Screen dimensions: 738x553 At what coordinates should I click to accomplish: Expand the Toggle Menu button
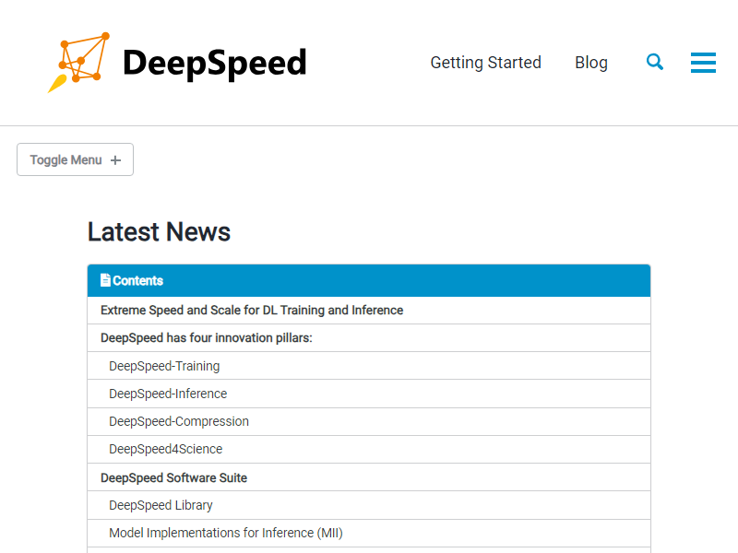click(76, 159)
